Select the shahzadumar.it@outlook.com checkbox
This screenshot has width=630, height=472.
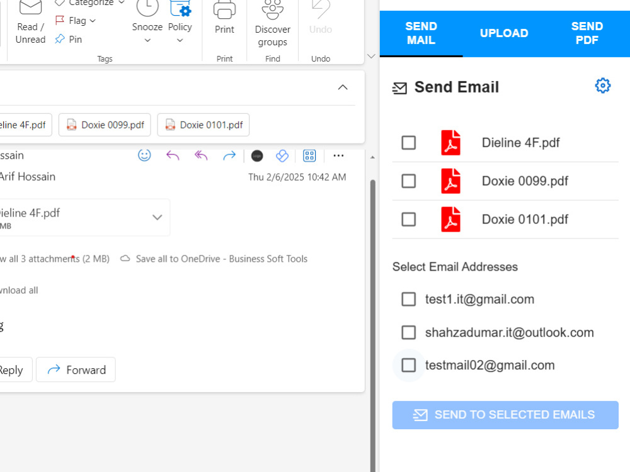pos(409,332)
